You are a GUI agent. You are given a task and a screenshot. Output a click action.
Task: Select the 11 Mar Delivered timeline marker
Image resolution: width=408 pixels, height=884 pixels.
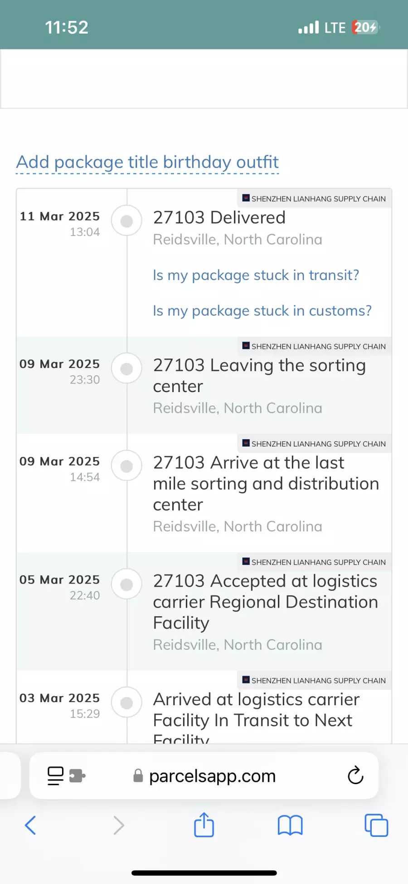[x=127, y=221]
